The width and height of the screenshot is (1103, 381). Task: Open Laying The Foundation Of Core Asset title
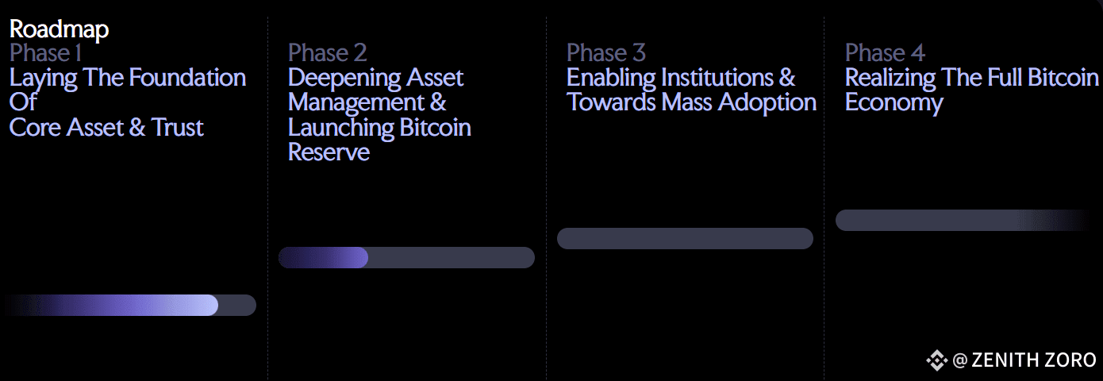pyautogui.click(x=128, y=102)
